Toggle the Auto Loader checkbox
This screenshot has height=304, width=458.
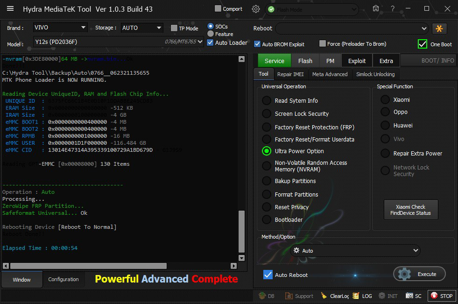pyautogui.click(x=211, y=42)
